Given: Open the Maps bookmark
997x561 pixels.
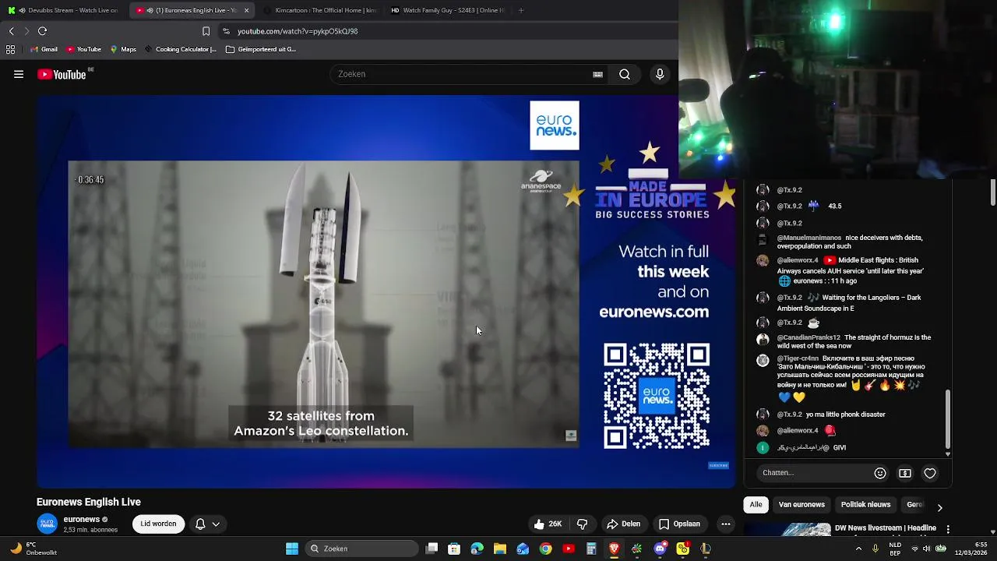Looking at the screenshot, I should coord(123,49).
